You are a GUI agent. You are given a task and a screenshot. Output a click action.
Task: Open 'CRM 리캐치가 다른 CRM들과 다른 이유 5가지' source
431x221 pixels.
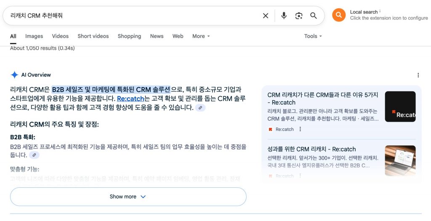click(323, 99)
